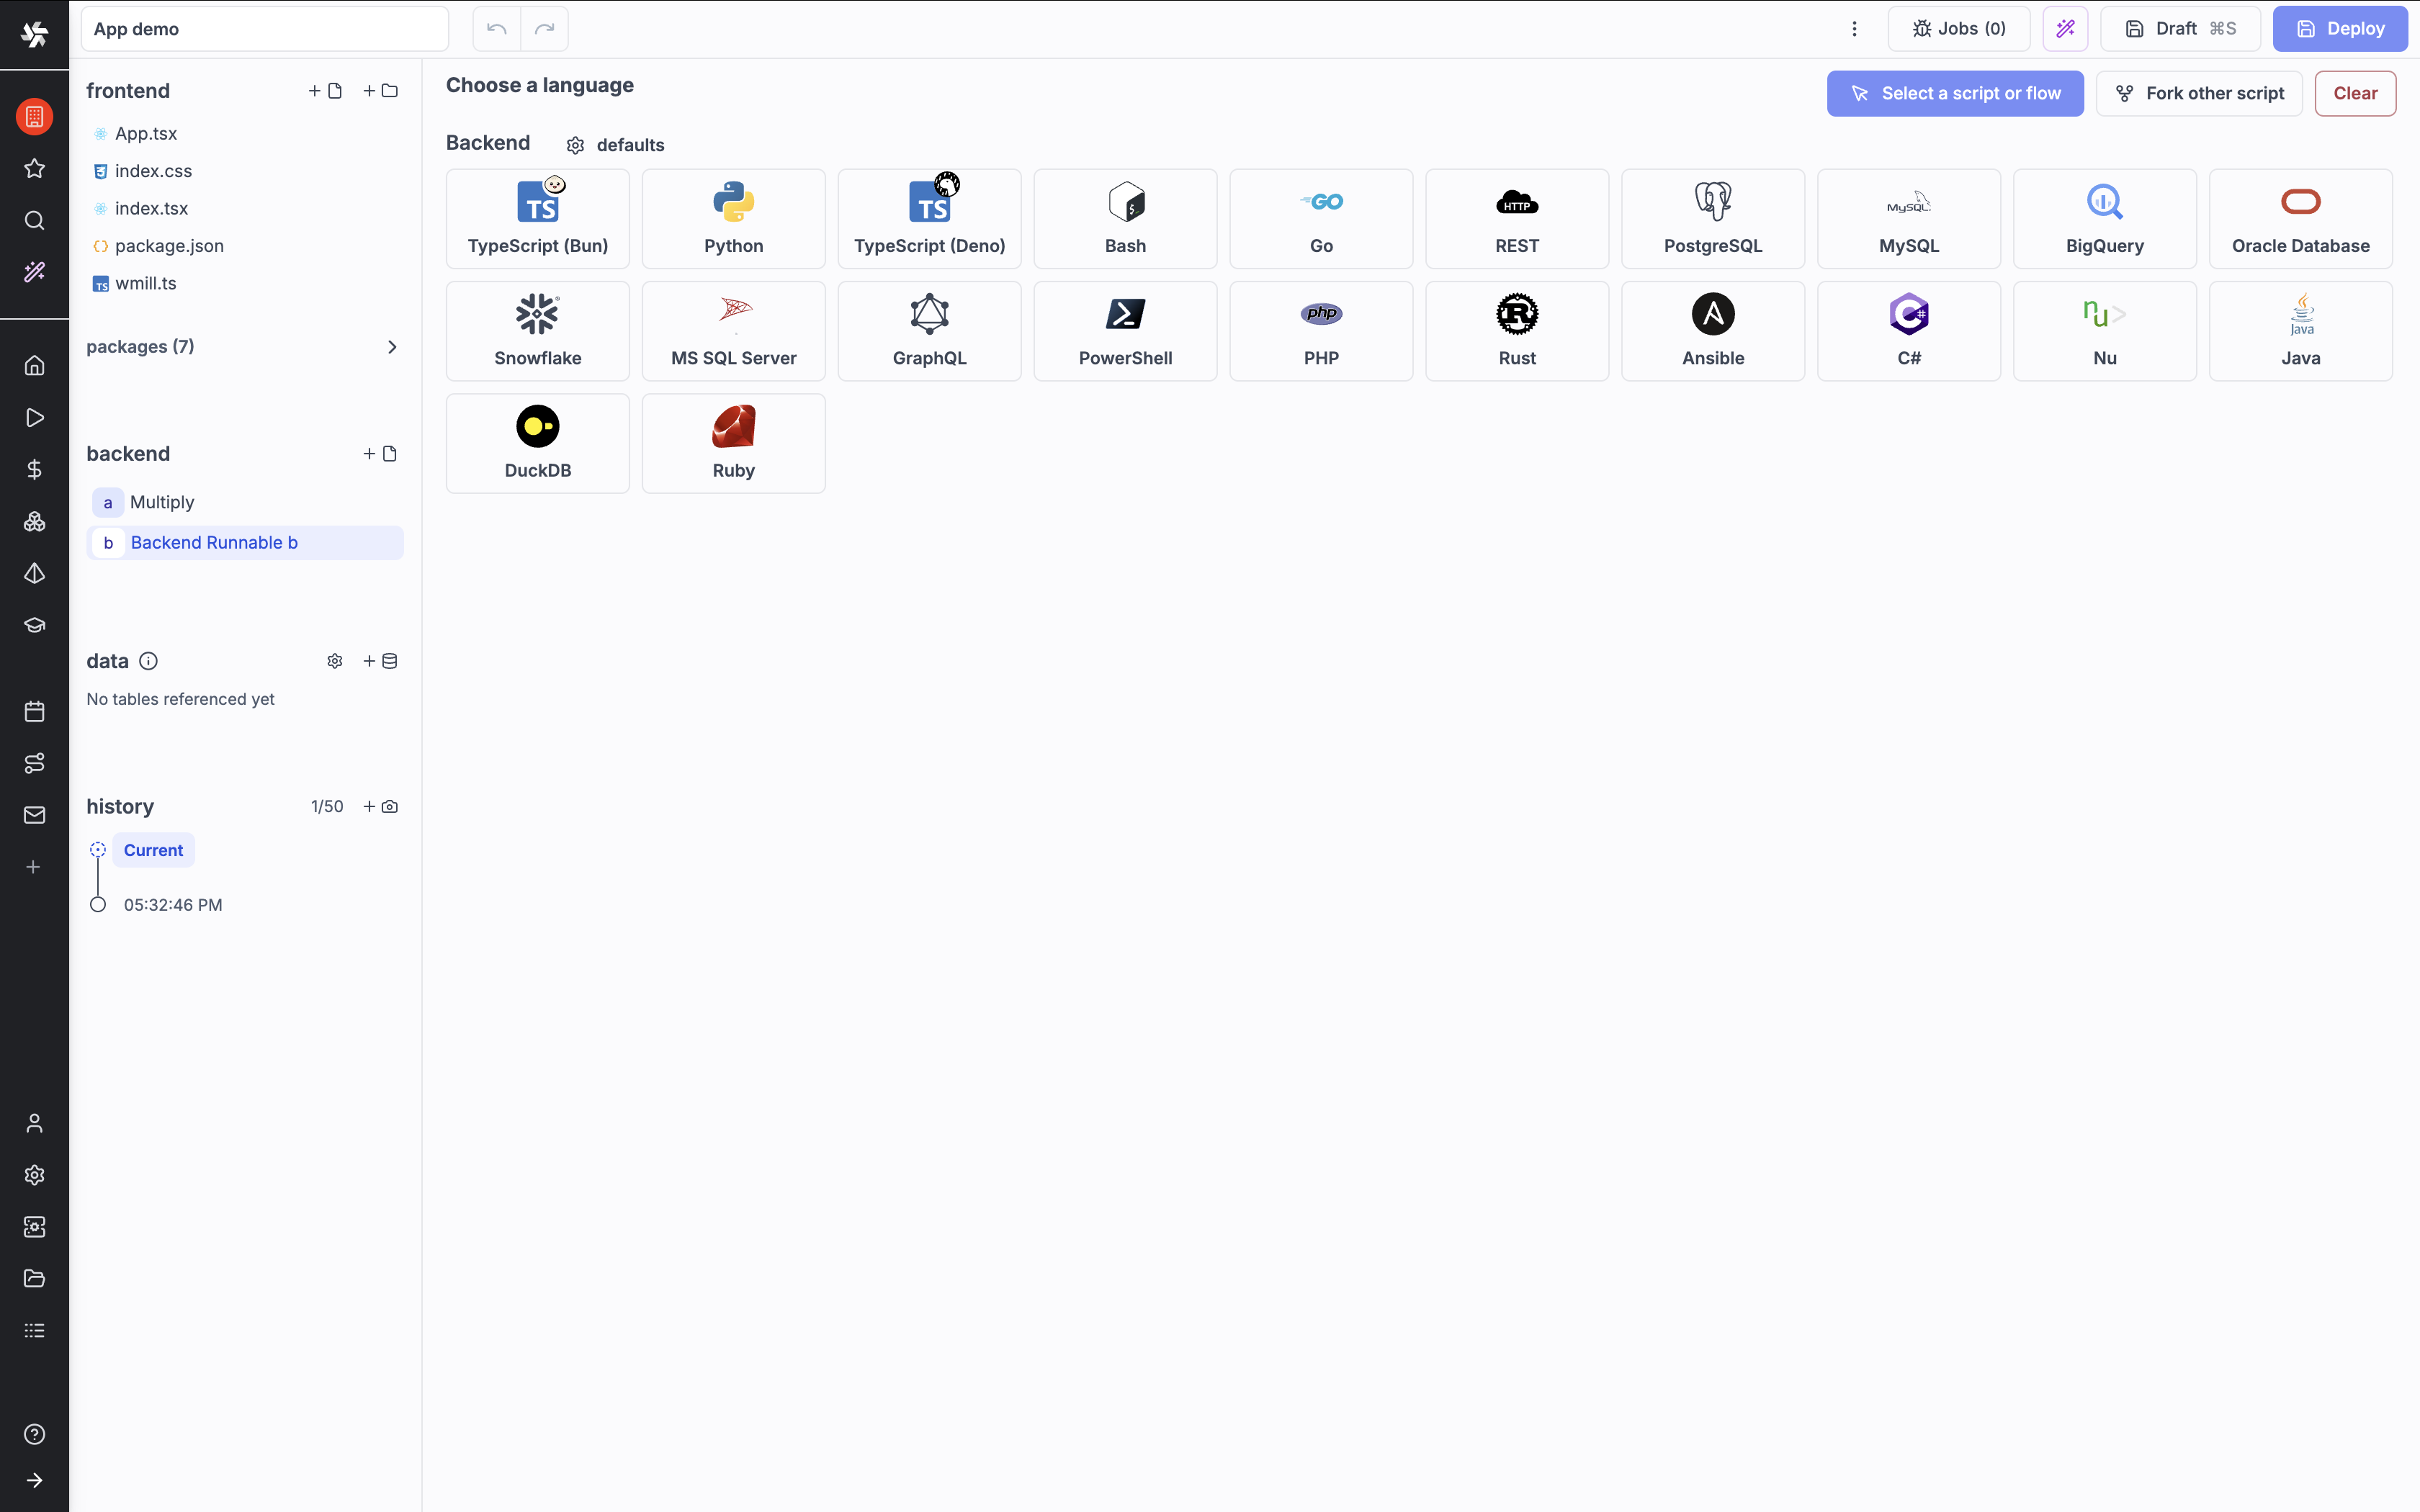Select the 05:32:46 PM history entry
Screen dimensions: 2420x1512
tap(173, 905)
